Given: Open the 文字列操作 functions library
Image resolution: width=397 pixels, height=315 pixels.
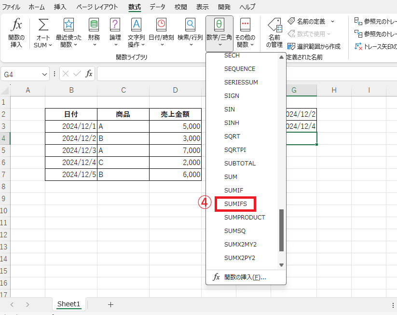Looking at the screenshot, I should [x=136, y=33].
